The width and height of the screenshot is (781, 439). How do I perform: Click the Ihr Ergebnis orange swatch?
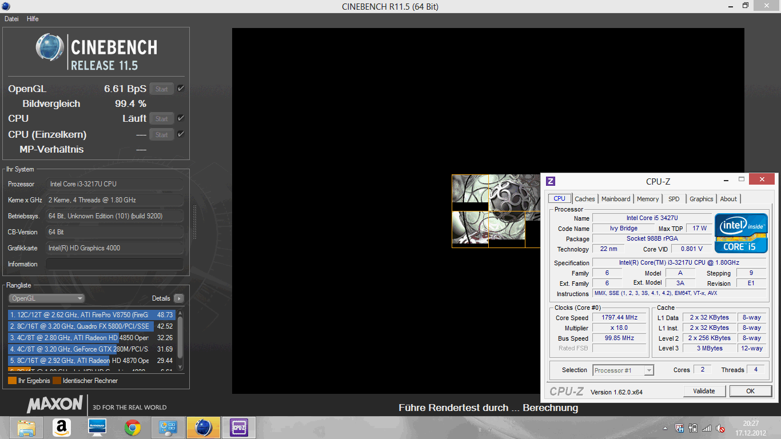click(12, 381)
